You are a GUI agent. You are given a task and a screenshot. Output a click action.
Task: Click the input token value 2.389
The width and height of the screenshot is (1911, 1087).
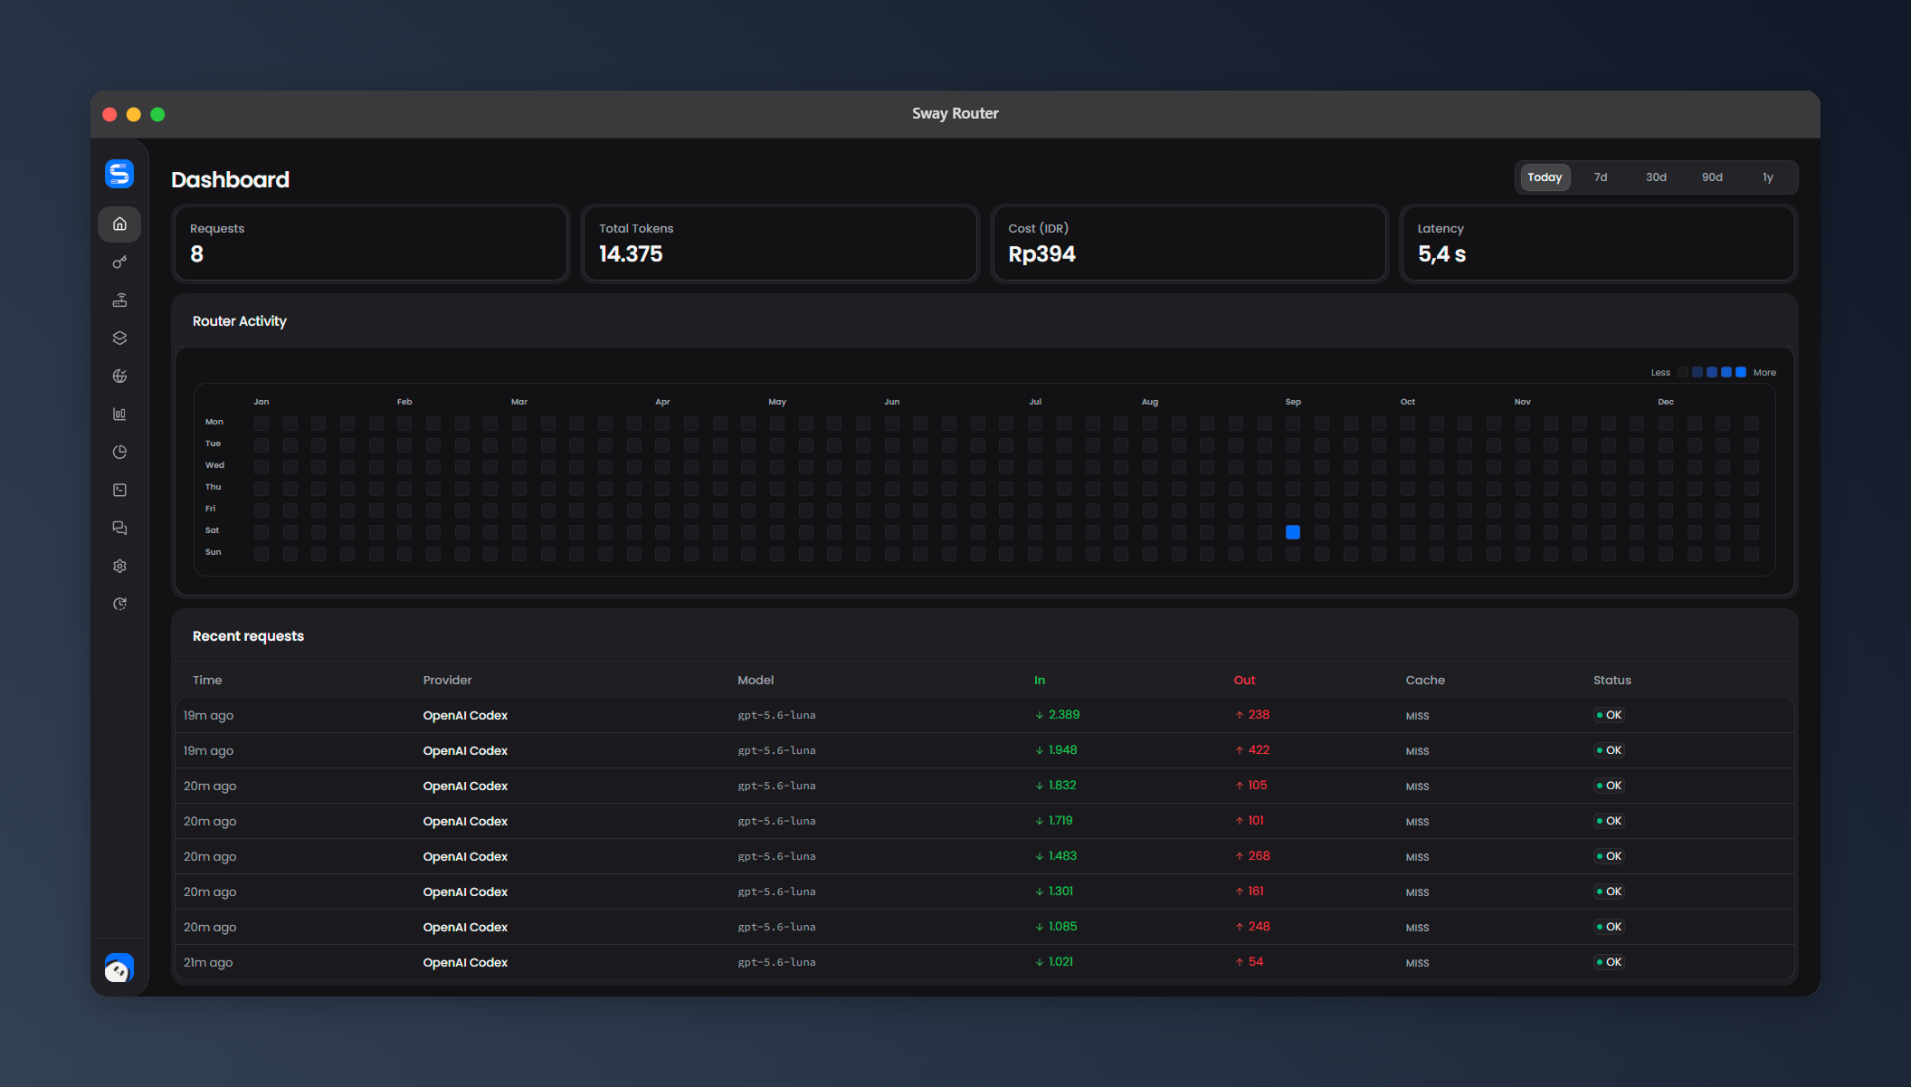pyautogui.click(x=1064, y=715)
